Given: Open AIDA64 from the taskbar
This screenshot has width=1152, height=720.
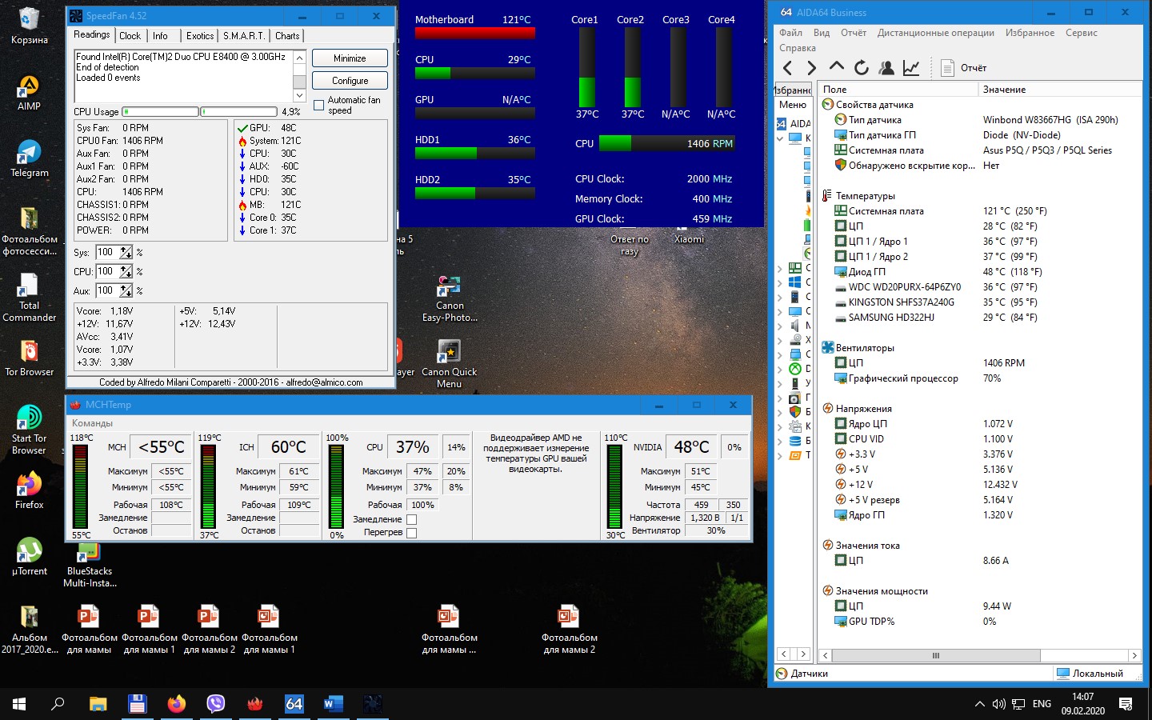Looking at the screenshot, I should click(294, 704).
